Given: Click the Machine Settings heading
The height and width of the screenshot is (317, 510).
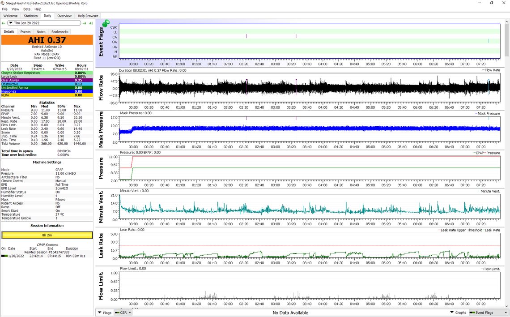Looking at the screenshot, I should (x=47, y=163).
